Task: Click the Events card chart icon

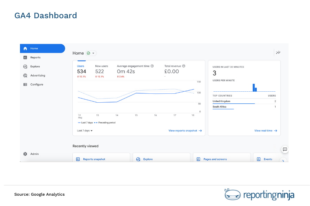Action: [x=258, y=159]
